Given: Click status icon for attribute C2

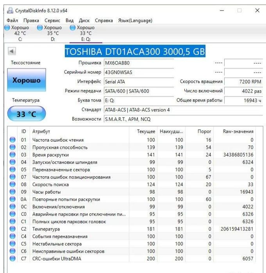Looking at the screenshot, I should [x=12, y=229].
